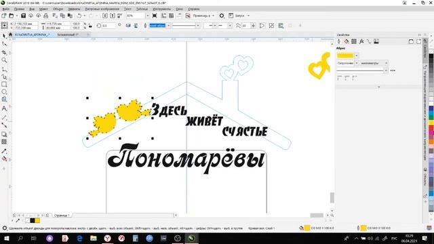The height and width of the screenshot is (244, 434).
Task: Click the Import icon in toolbar
Action: tap(105, 16)
